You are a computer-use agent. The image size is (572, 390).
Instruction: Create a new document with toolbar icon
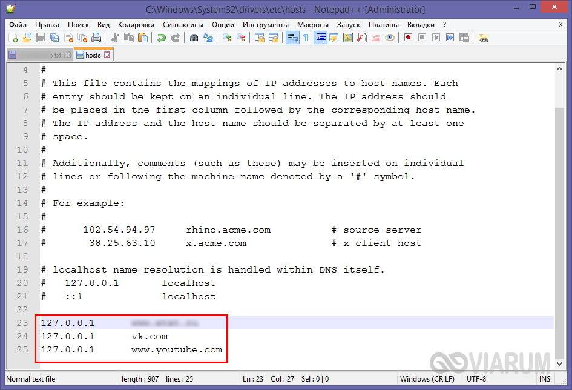(x=13, y=38)
